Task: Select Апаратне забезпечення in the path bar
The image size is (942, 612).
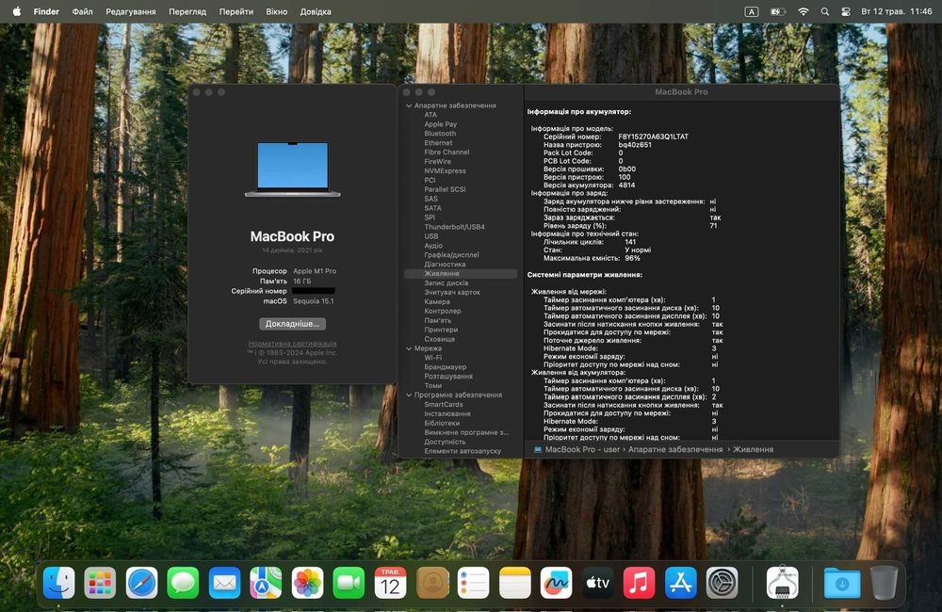Action: 675,449
